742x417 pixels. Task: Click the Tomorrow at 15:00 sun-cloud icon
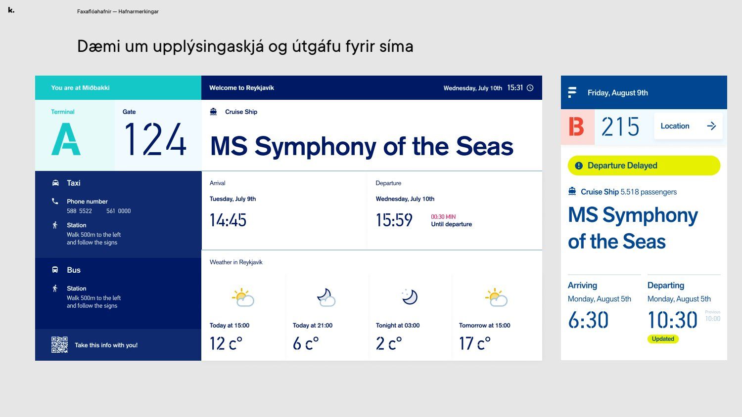click(496, 297)
